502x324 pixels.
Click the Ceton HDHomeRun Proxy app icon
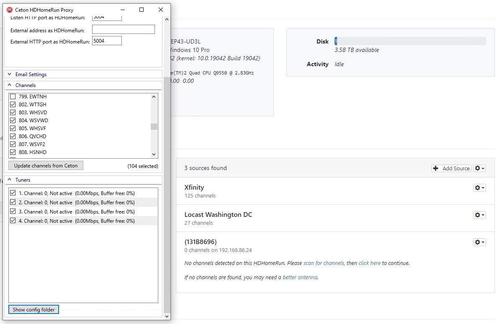point(10,10)
